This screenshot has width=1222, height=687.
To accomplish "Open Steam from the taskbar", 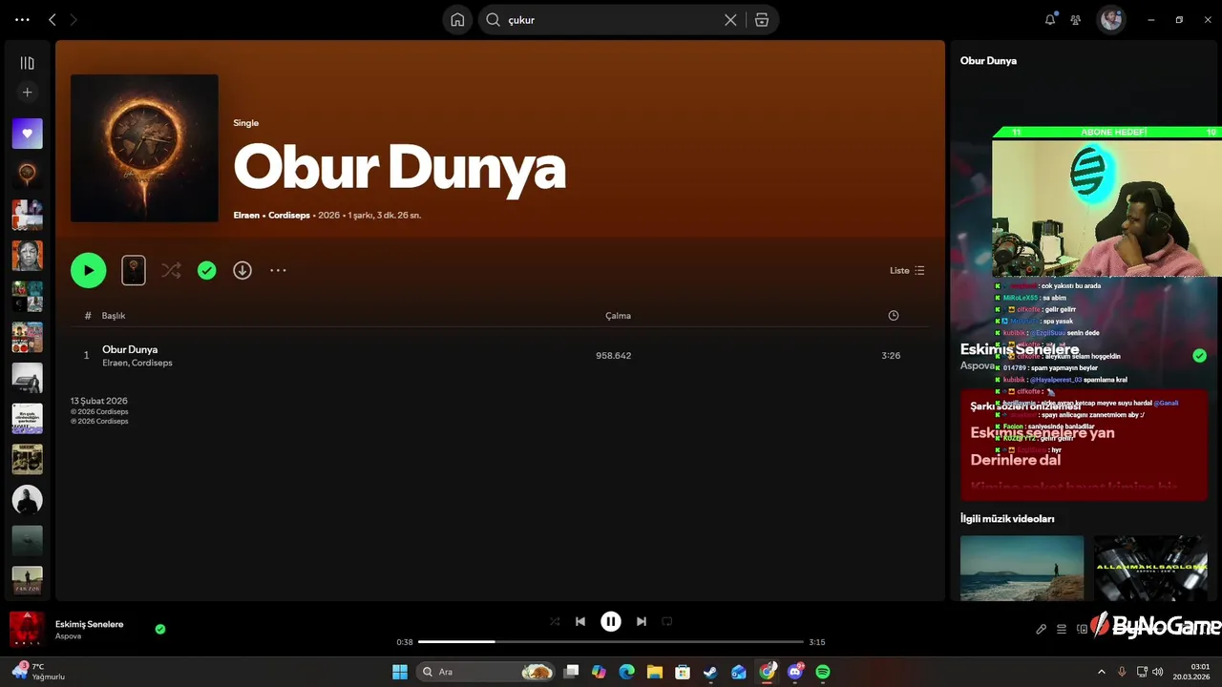I will (710, 672).
